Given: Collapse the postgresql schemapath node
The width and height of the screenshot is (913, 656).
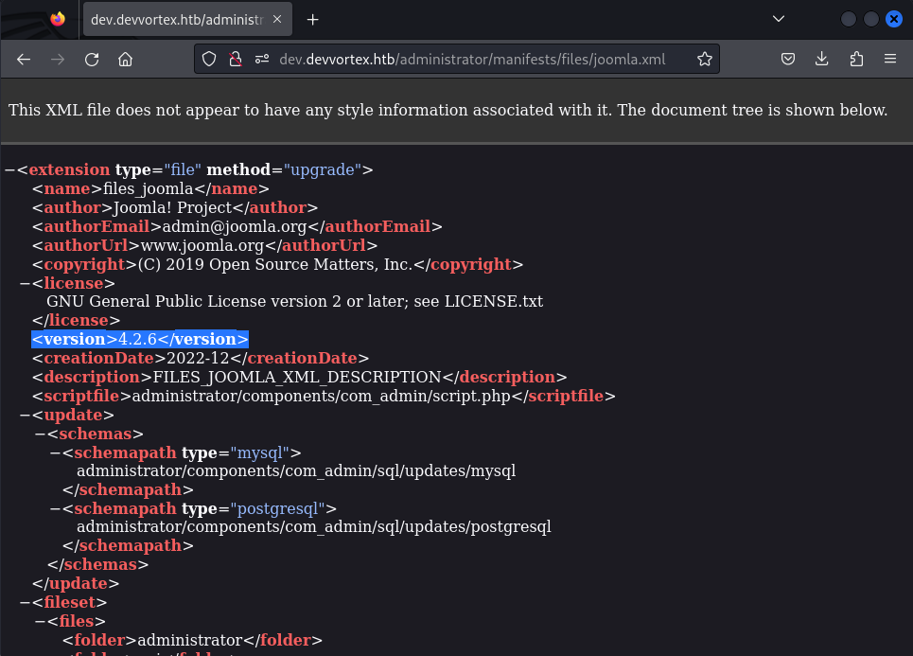Looking at the screenshot, I should point(55,508).
